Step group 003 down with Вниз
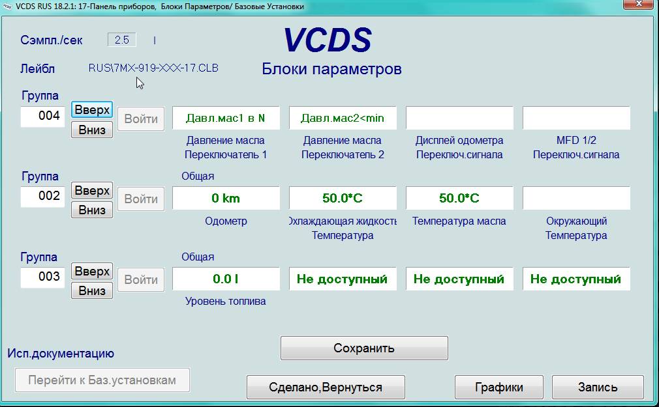The image size is (659, 407). pos(92,291)
